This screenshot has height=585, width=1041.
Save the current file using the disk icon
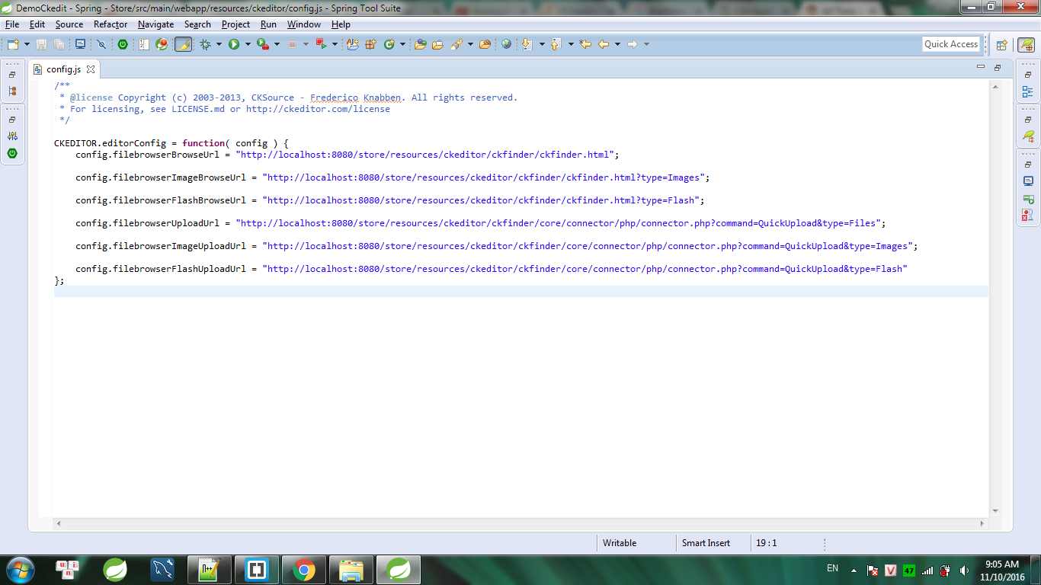40,43
